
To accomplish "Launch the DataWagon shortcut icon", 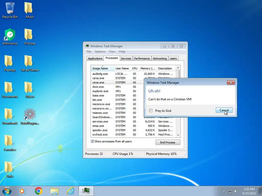I will (x=30, y=116).
